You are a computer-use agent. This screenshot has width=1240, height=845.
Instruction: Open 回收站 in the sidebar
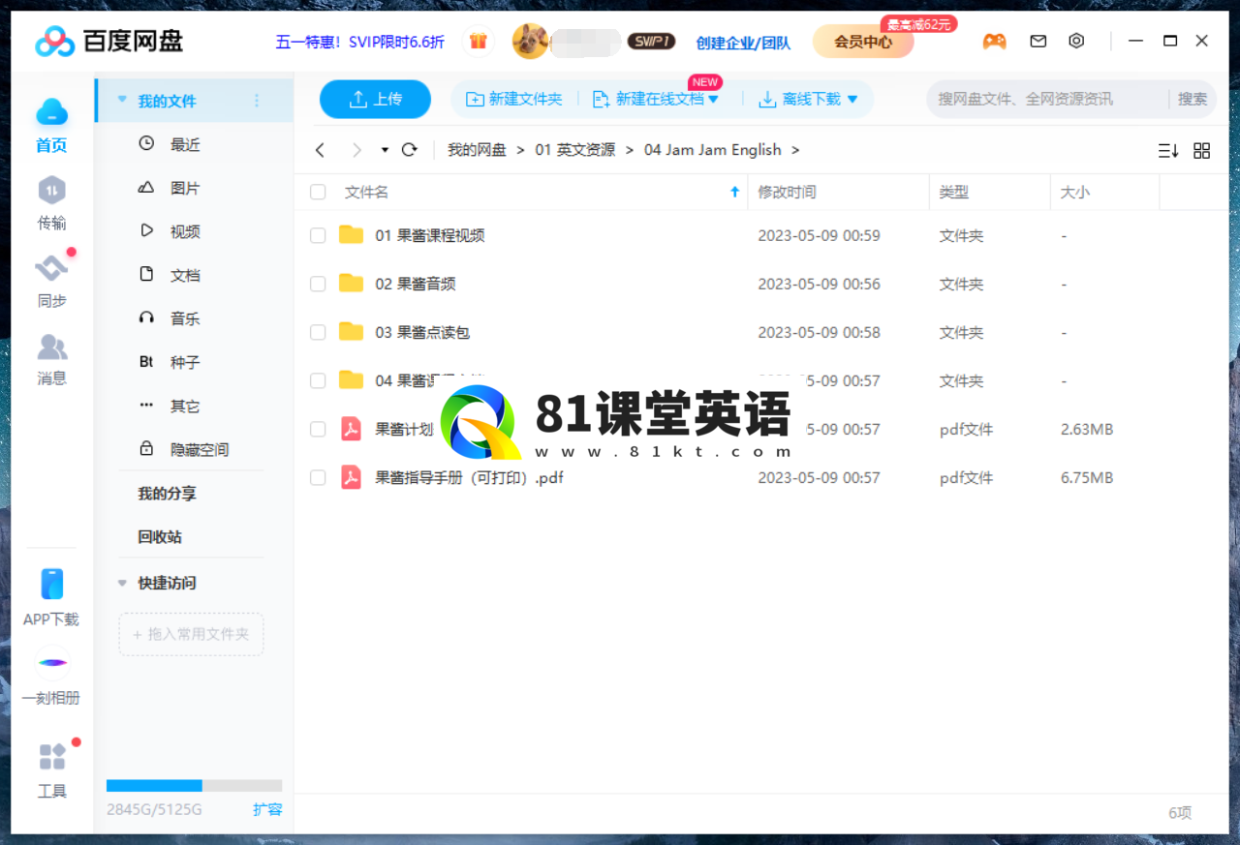(x=160, y=537)
